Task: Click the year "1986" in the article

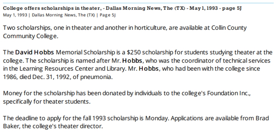Action: (10, 77)
